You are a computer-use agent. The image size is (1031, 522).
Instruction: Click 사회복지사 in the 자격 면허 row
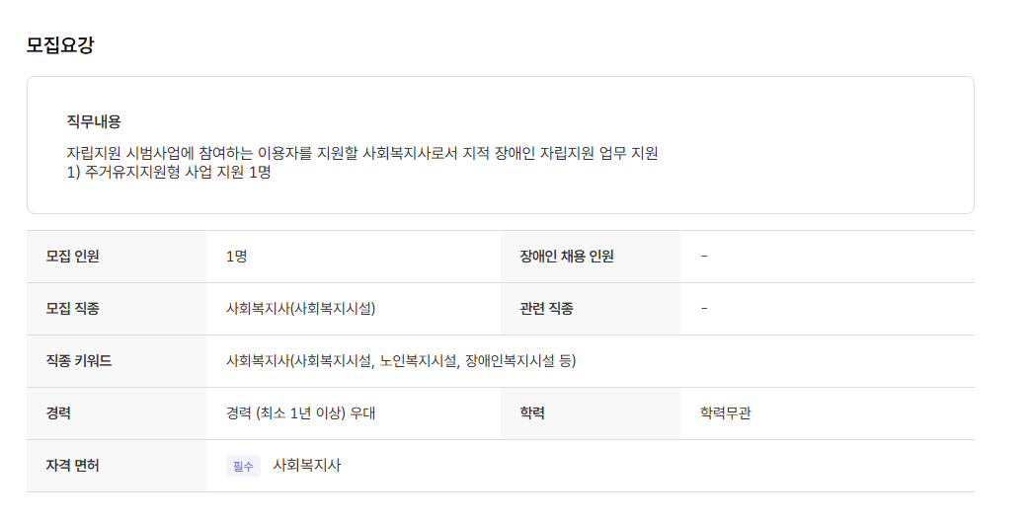306,466
